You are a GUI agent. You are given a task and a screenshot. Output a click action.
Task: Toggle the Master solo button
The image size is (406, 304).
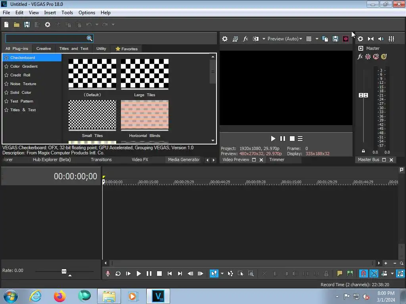(384, 57)
